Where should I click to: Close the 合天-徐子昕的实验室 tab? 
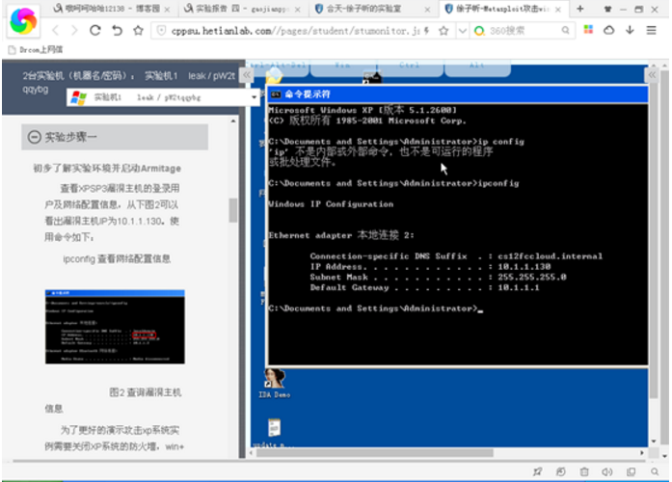pos(427,10)
